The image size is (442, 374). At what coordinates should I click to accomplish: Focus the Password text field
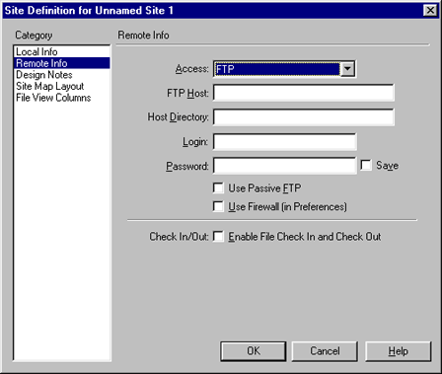[x=284, y=166]
